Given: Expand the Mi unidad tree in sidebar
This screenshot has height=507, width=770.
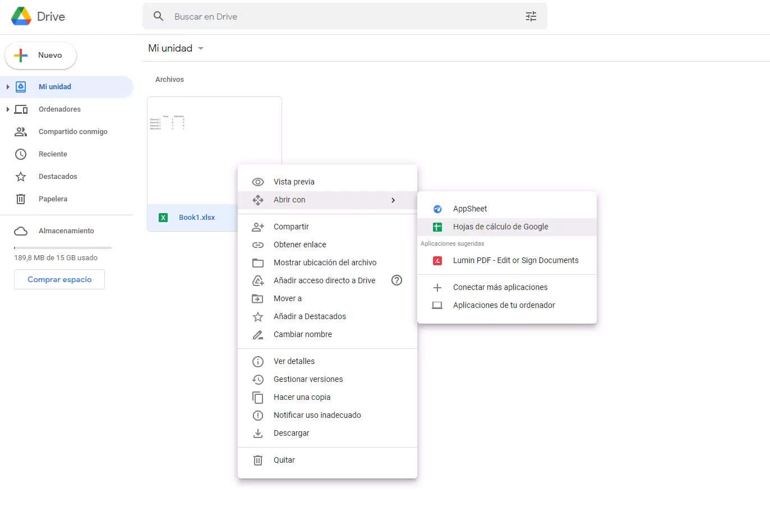Looking at the screenshot, I should 8,87.
